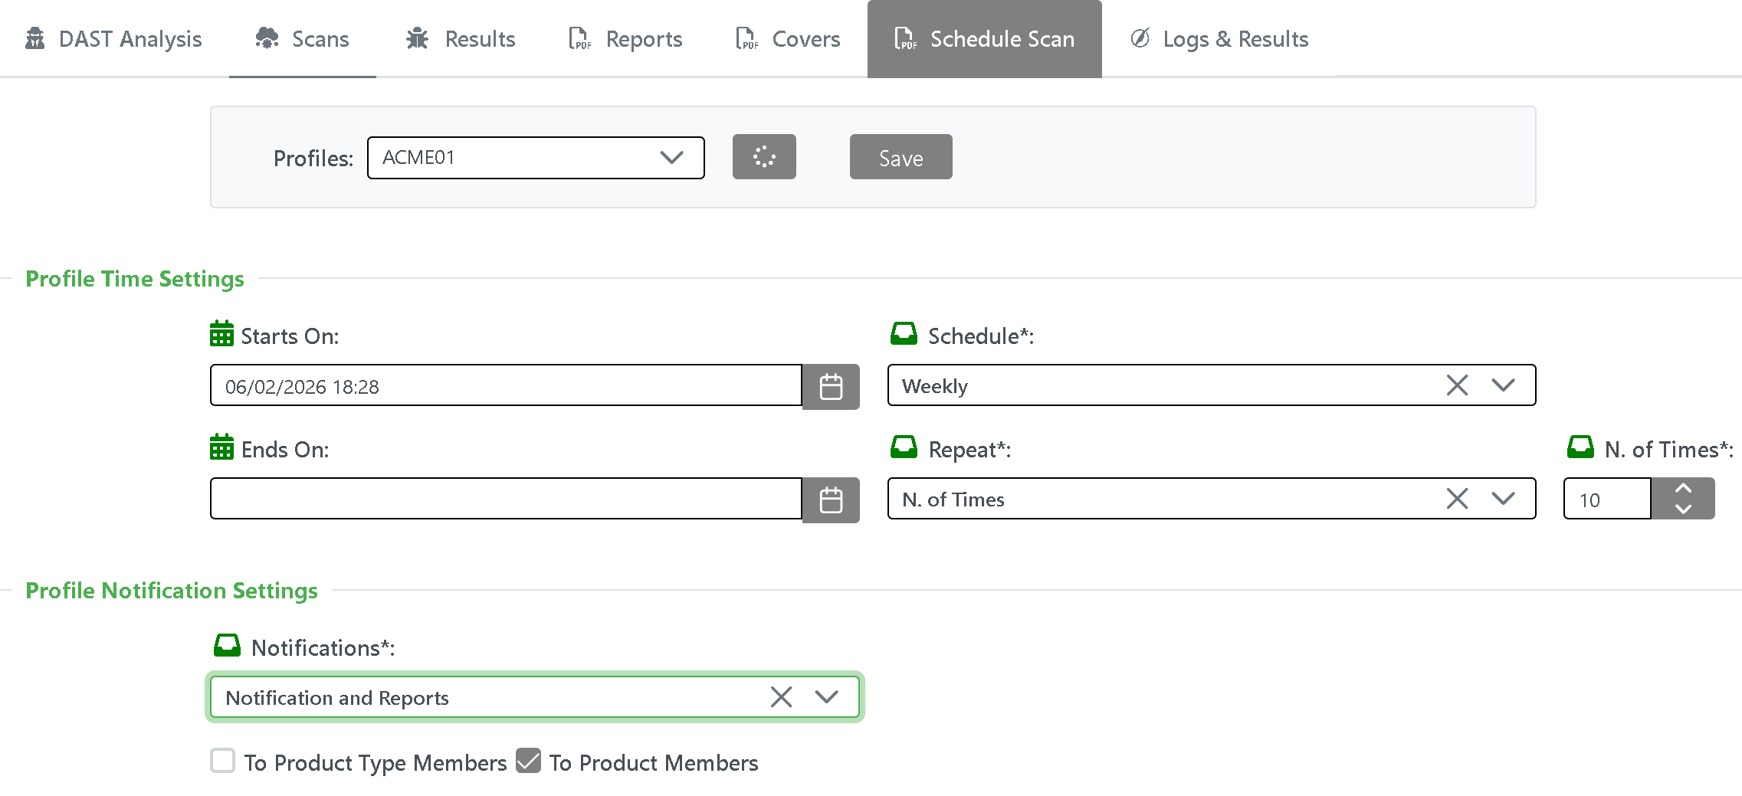Go to the Reports tab
The height and width of the screenshot is (796, 1742).
click(625, 39)
